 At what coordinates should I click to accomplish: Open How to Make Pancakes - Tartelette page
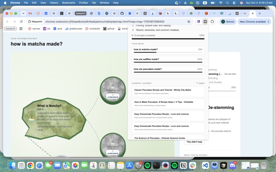[168, 103]
